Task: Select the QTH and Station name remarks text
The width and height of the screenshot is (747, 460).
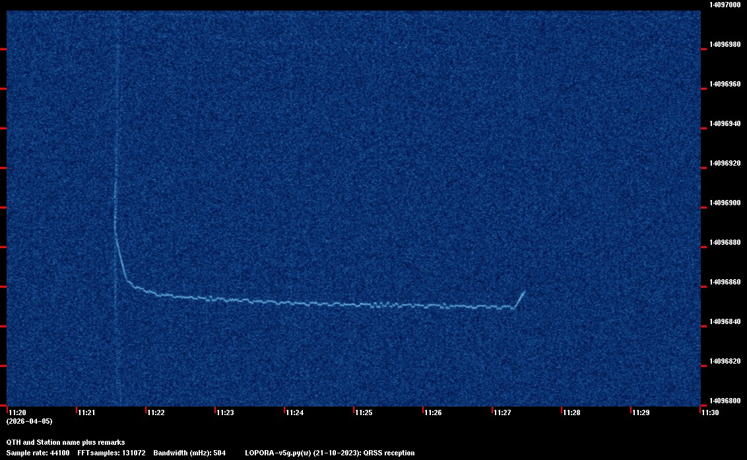Action: pyautogui.click(x=65, y=442)
